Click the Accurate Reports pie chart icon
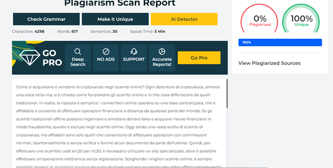 click(x=162, y=52)
